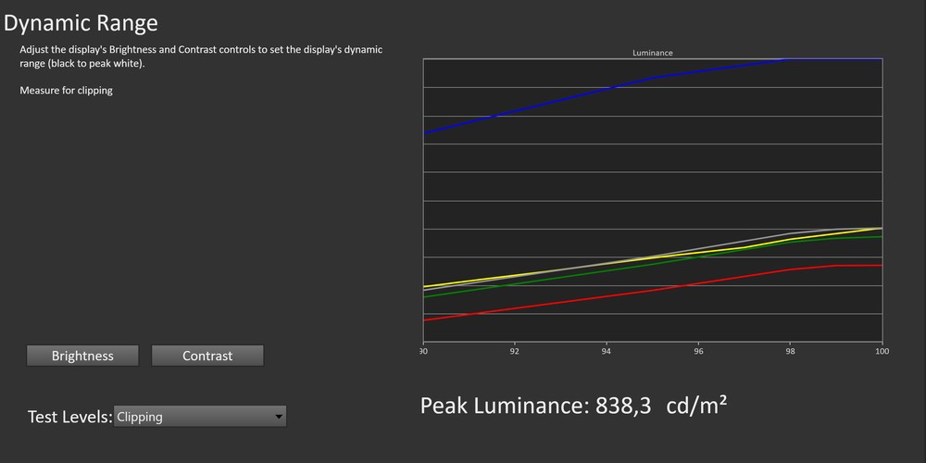The image size is (926, 463).
Task: Click the x-axis label 92
Action: (x=515, y=352)
